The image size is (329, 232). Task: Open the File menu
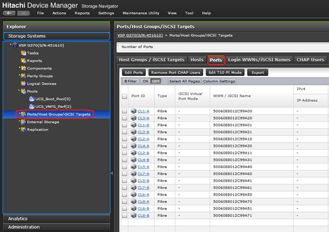point(40,13)
